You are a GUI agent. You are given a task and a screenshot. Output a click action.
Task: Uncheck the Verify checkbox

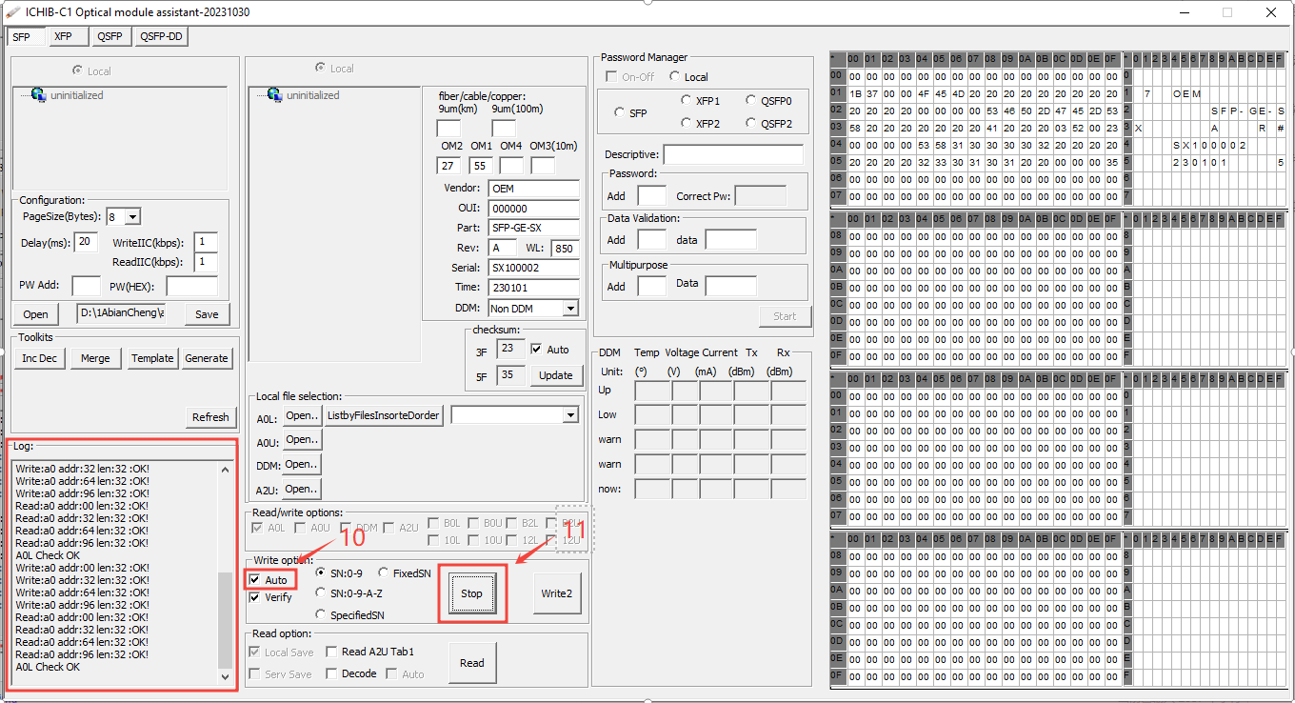click(254, 598)
